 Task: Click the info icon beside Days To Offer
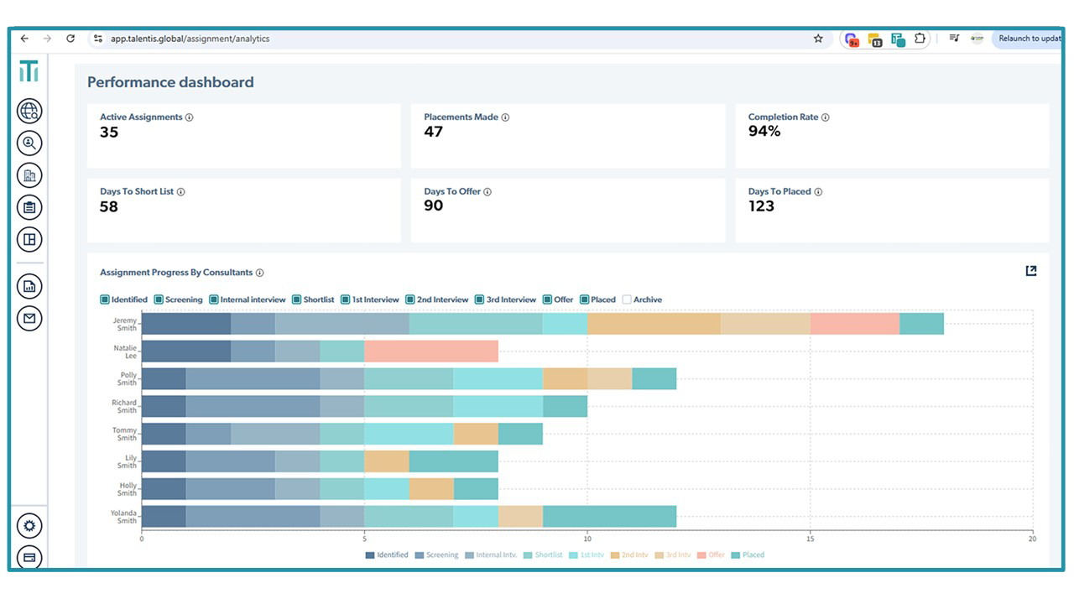tap(487, 192)
